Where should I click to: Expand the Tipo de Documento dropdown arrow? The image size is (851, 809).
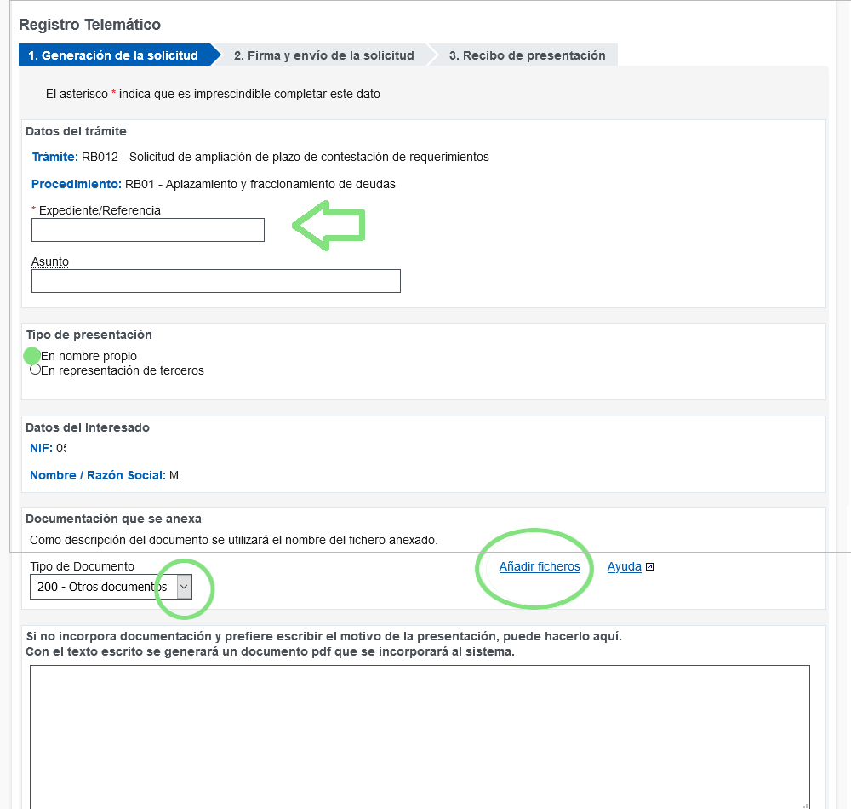pos(185,587)
